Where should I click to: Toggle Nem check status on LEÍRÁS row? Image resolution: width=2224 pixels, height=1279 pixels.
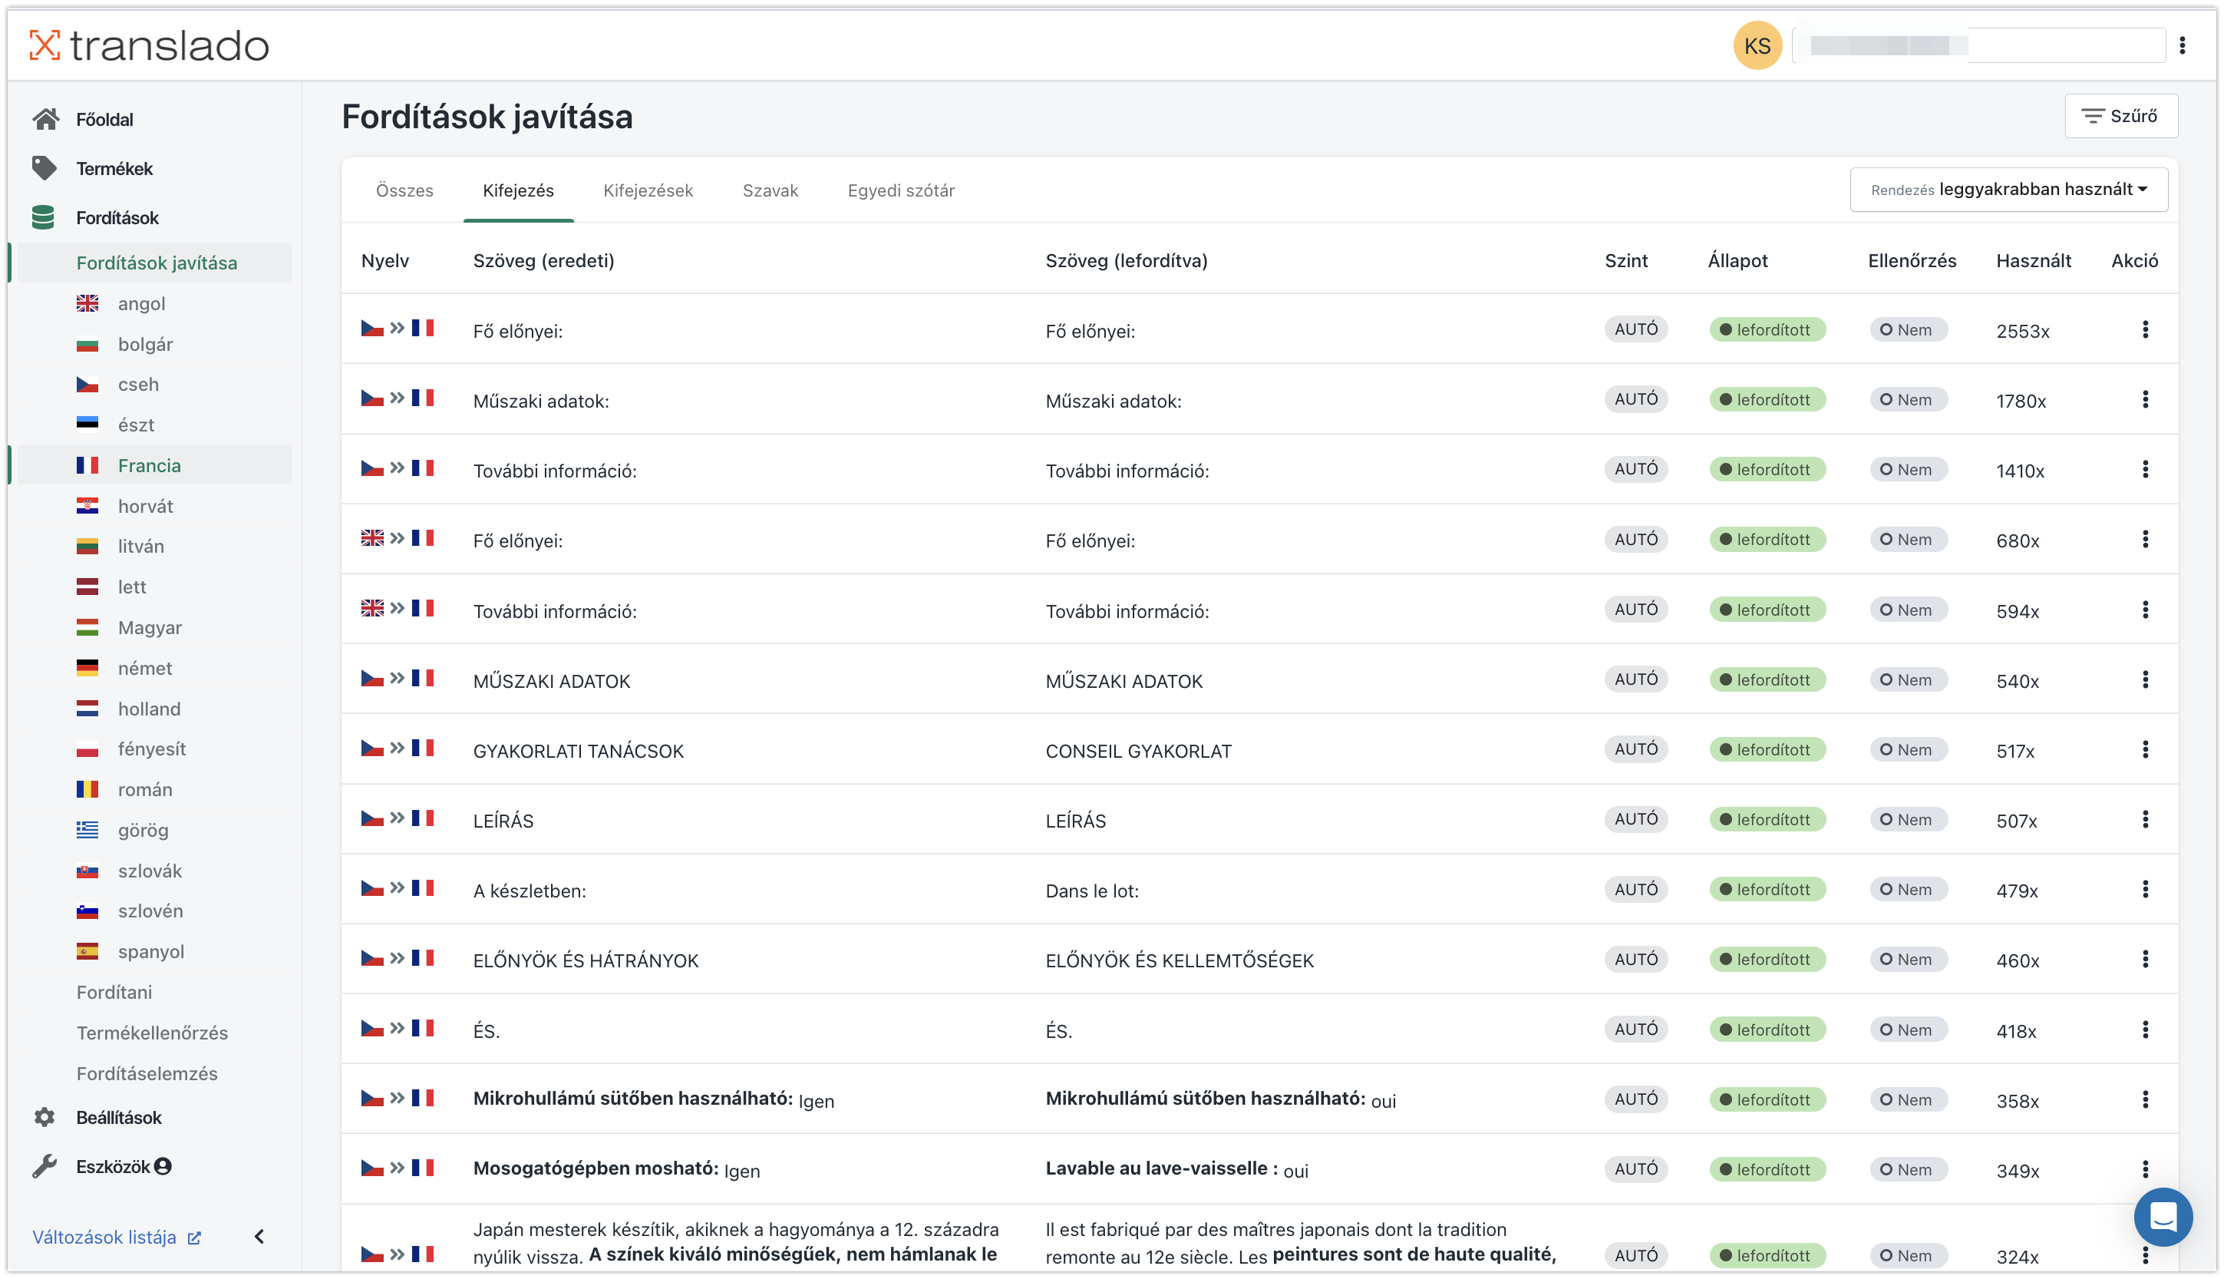1907,820
